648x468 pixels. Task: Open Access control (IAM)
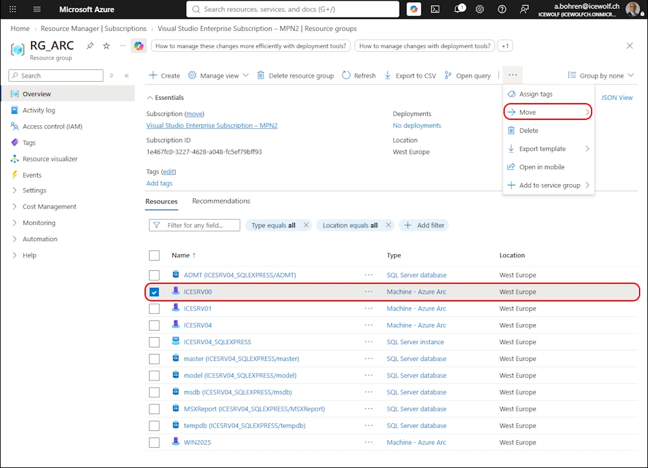[52, 126]
